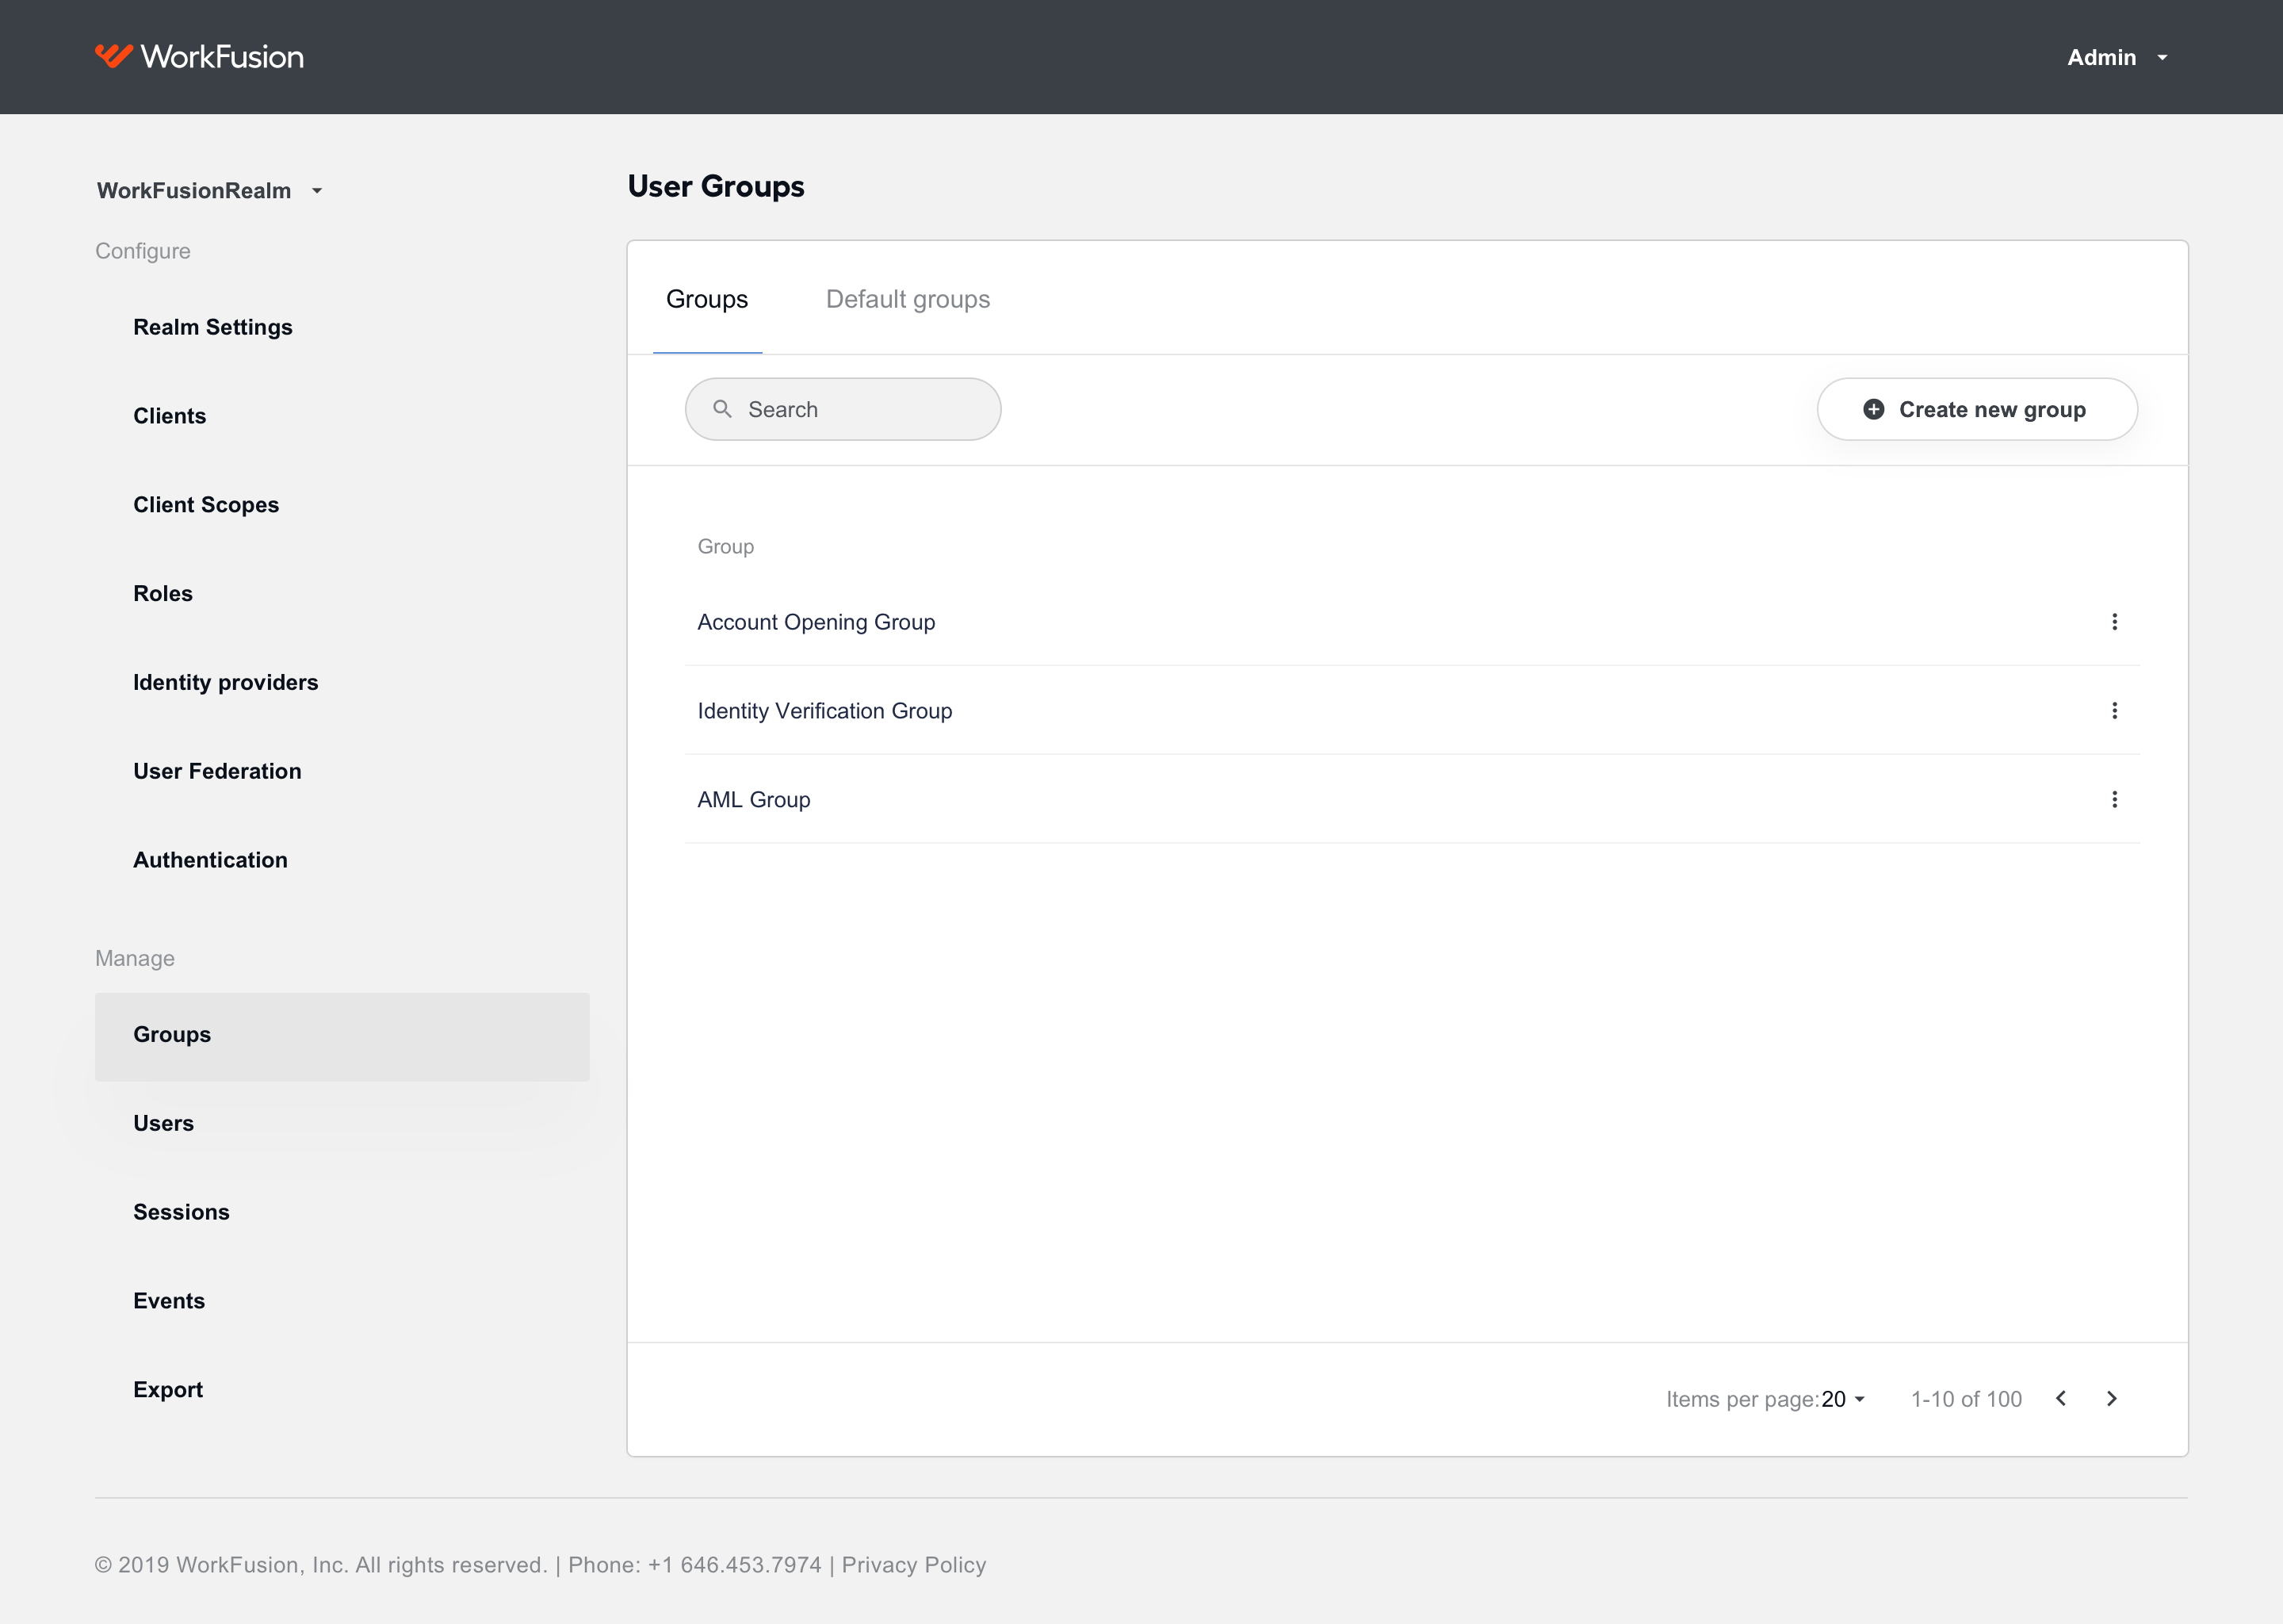The width and height of the screenshot is (2283, 1624).
Task: Click the Manage section label
Action: coord(135,958)
